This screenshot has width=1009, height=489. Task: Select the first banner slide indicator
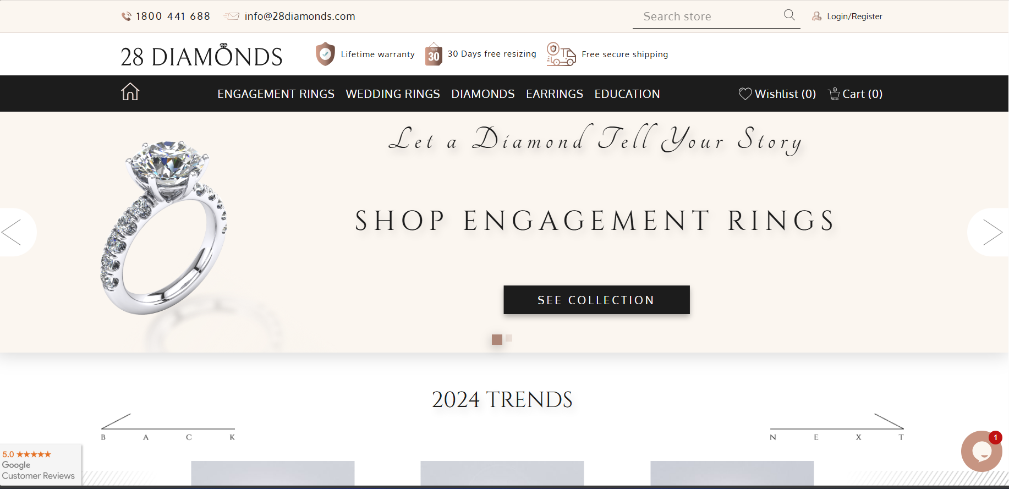click(497, 339)
